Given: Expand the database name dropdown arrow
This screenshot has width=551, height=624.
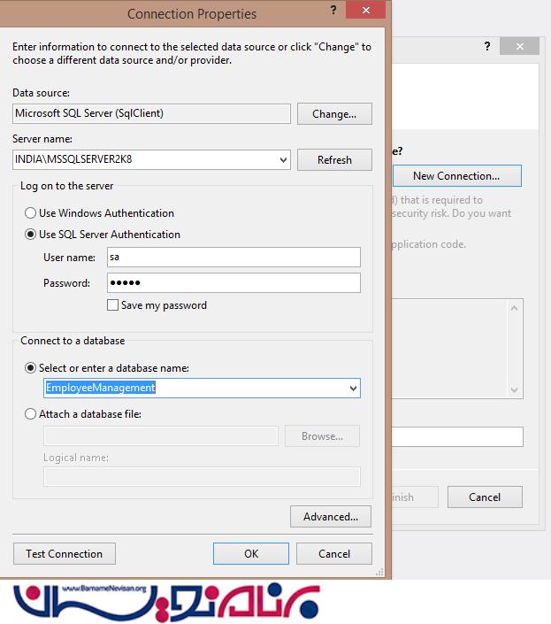Looking at the screenshot, I should point(353,388).
